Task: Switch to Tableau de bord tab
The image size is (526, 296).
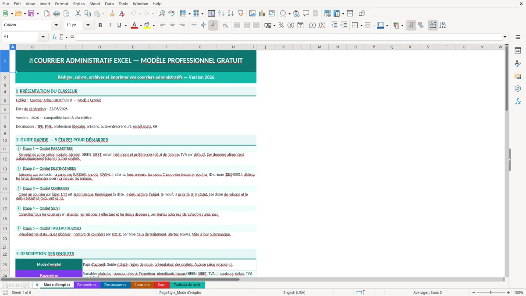Action: tap(187, 285)
